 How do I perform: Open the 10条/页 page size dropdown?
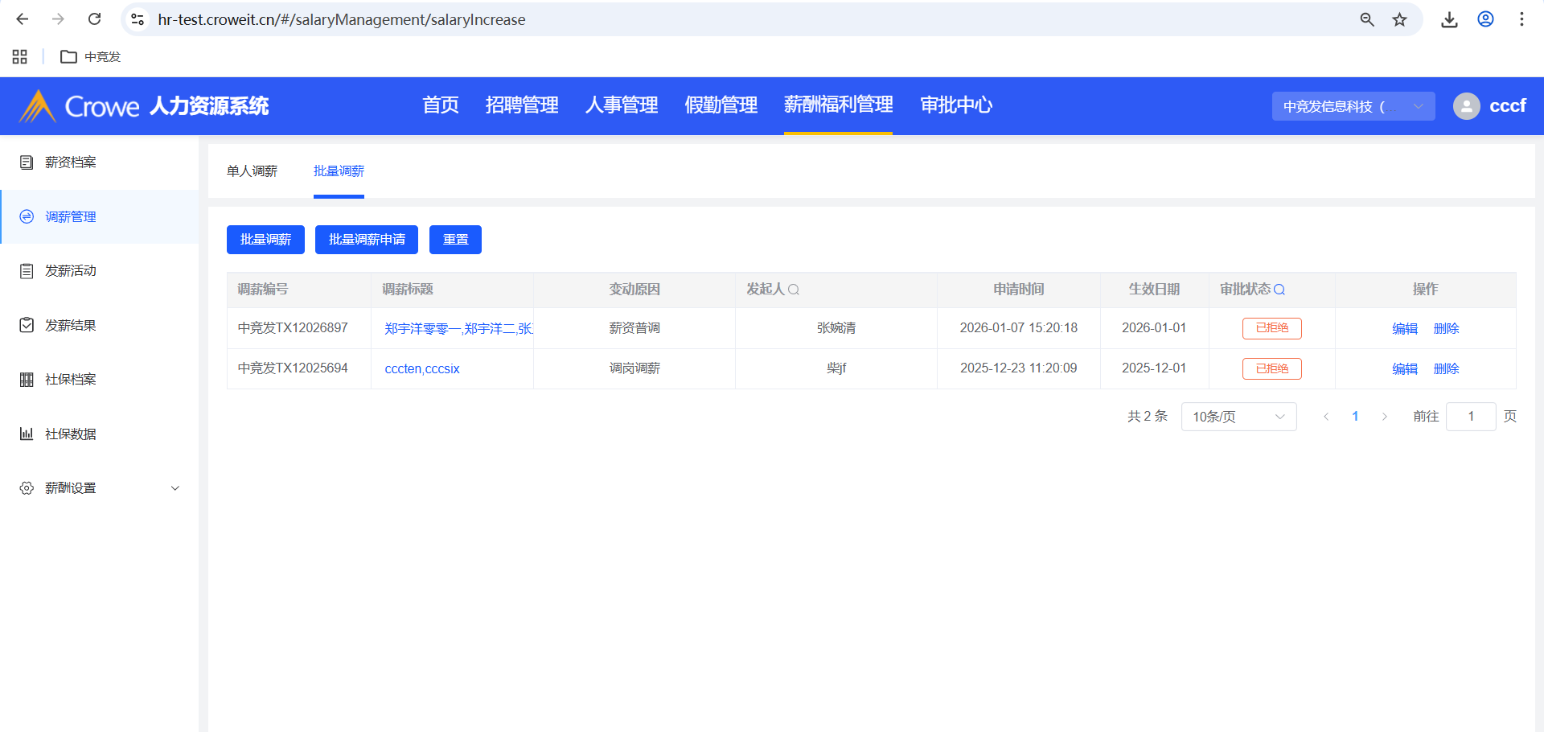click(1238, 417)
